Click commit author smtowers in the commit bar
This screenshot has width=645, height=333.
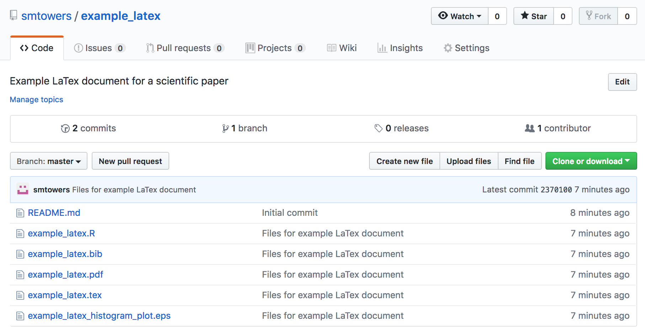pyautogui.click(x=52, y=190)
